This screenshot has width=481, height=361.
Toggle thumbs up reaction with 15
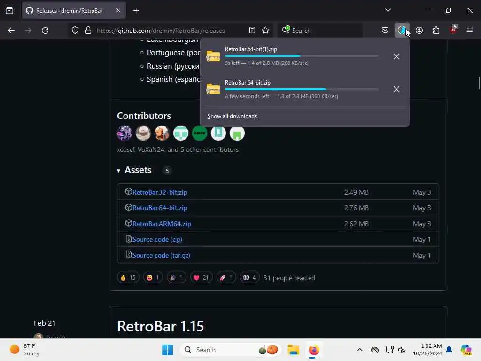(128, 277)
